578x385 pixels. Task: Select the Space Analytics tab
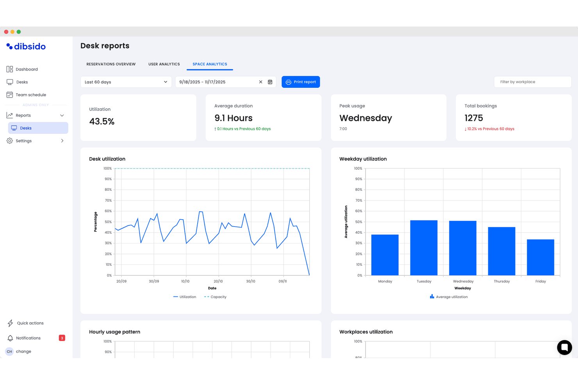point(210,64)
